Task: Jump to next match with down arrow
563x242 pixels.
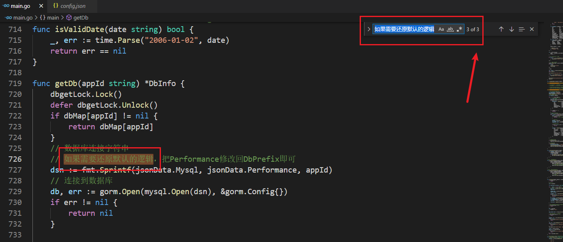Action: pos(511,29)
